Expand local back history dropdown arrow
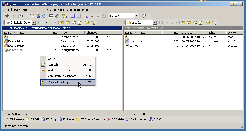This screenshot has height=131, width=246. point(46,23)
